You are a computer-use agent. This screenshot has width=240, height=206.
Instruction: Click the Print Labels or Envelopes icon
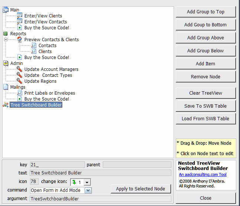pos(20,93)
